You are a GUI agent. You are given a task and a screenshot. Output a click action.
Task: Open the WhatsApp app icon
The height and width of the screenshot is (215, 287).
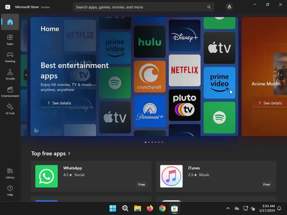pos(47,176)
